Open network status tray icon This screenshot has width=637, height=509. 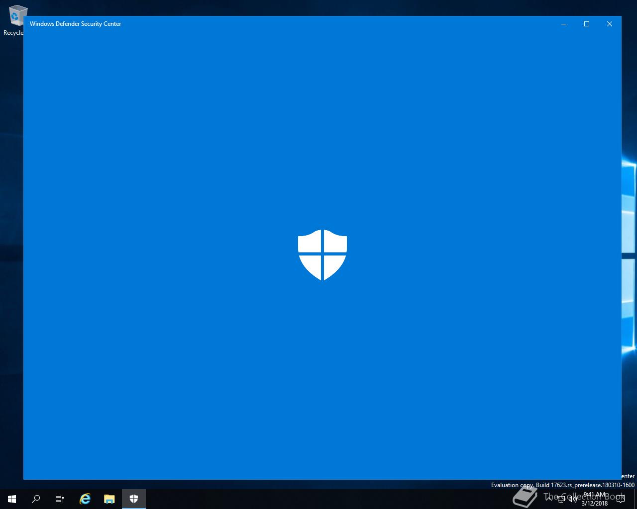click(561, 499)
